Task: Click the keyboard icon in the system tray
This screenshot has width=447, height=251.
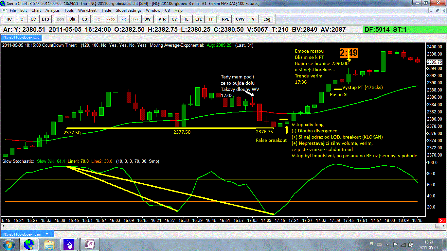Action: pyautogui.click(x=379, y=244)
